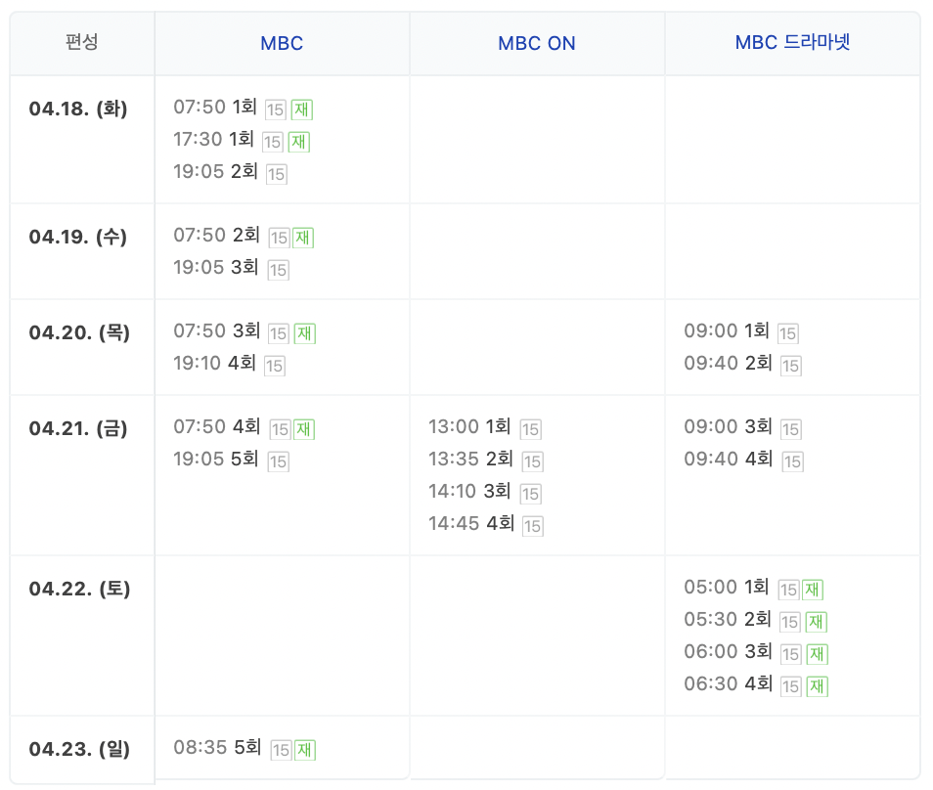Screen dimensions: 933x790
Task: Click the 19:05 5회 entry
Action: [x=216, y=459]
